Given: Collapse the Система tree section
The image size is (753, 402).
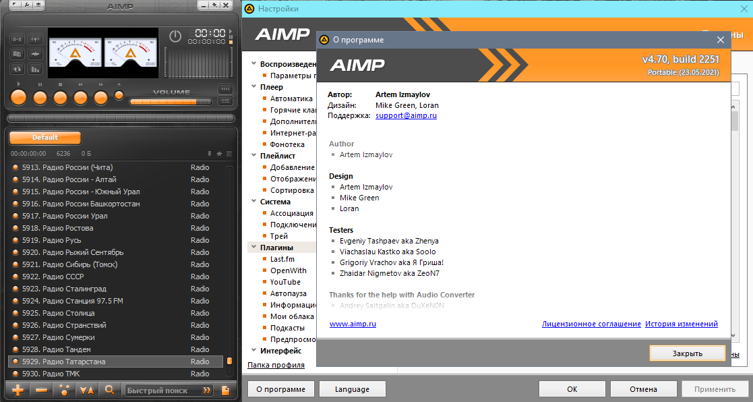Looking at the screenshot, I should point(253,201).
